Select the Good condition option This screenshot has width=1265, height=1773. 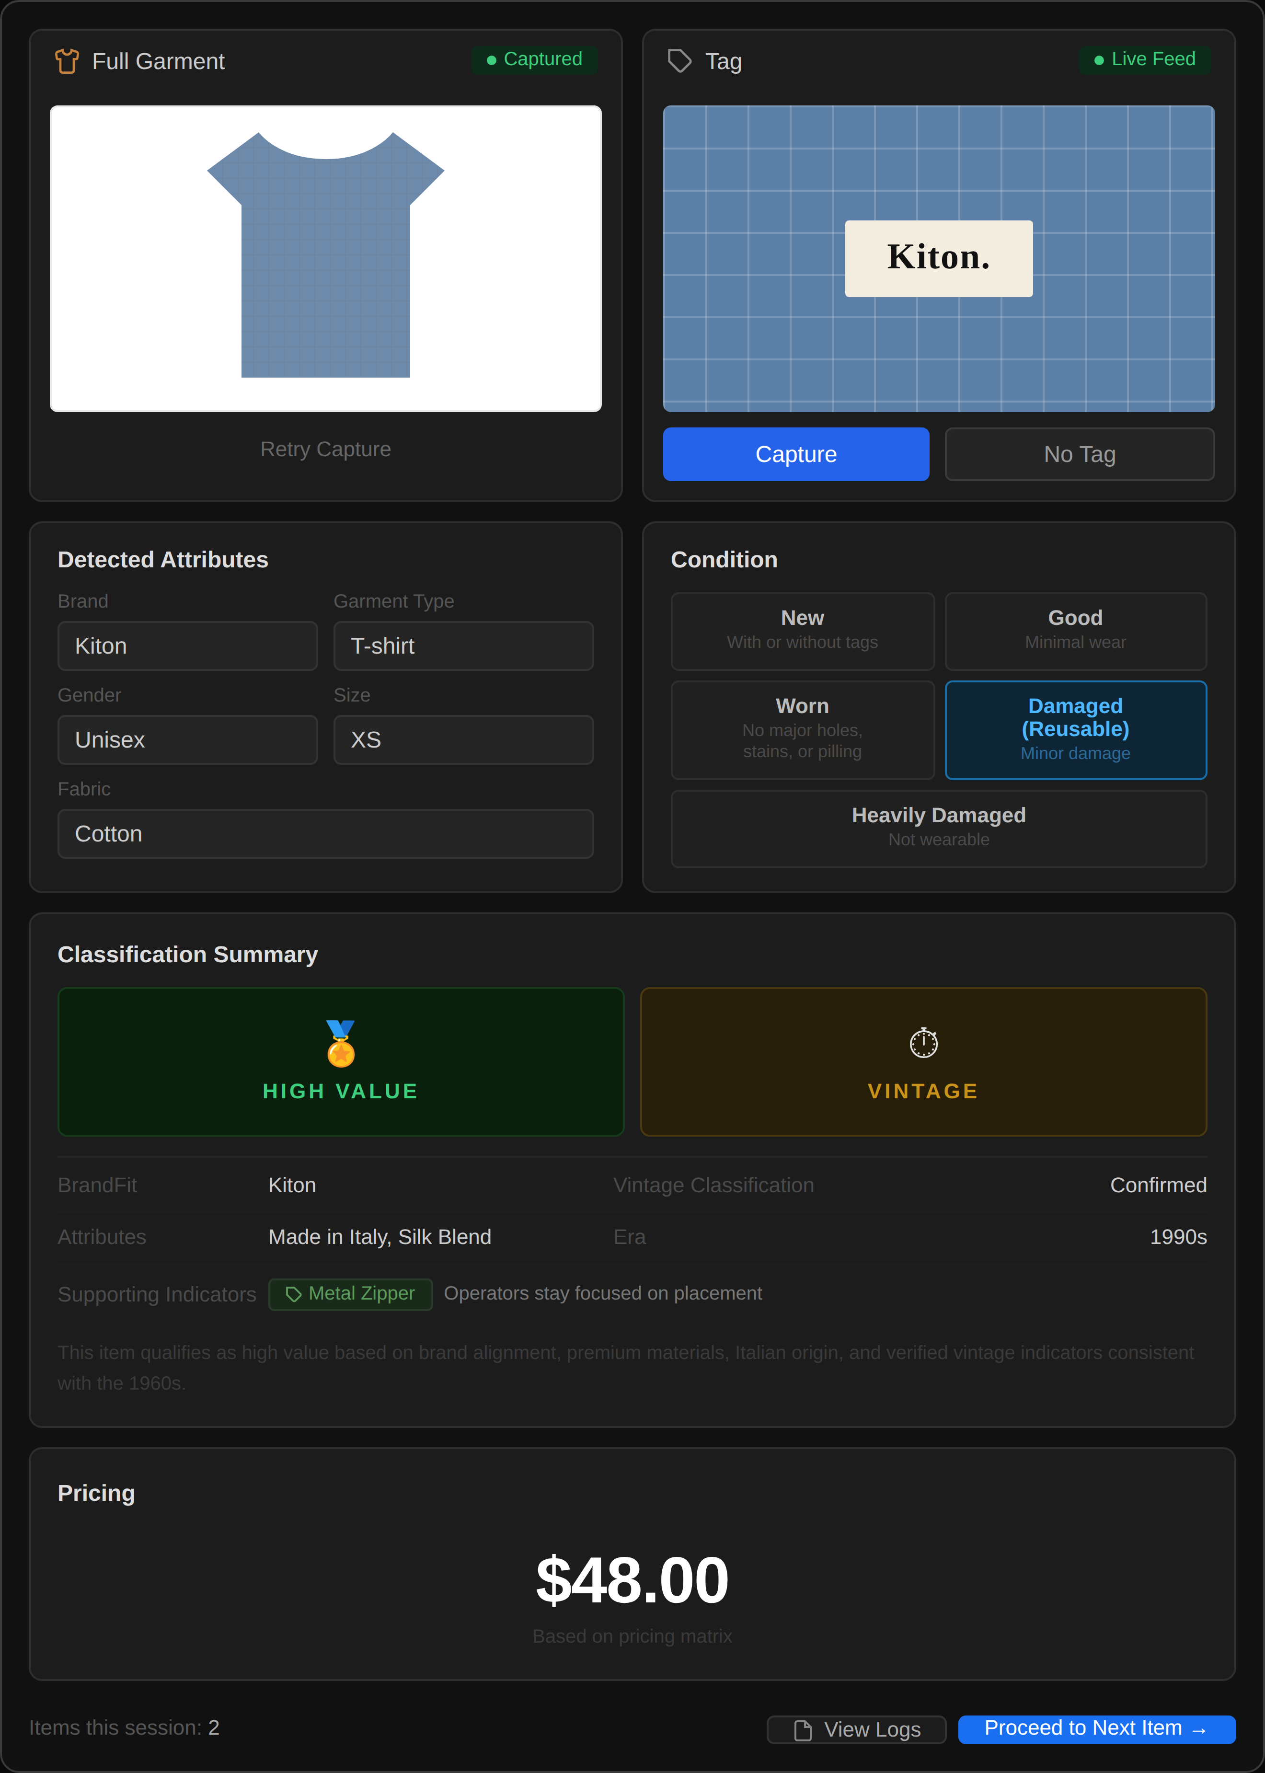pos(1076,631)
